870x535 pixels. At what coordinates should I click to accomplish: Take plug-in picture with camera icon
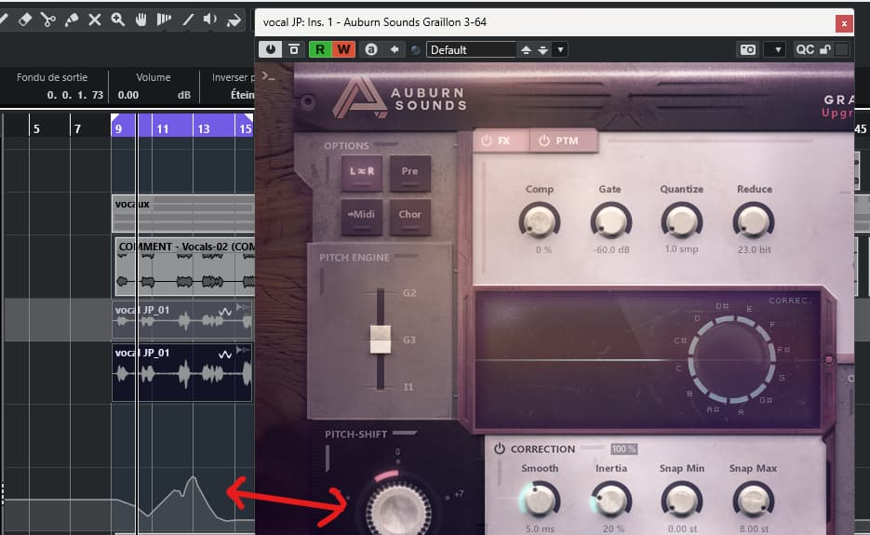coord(747,49)
